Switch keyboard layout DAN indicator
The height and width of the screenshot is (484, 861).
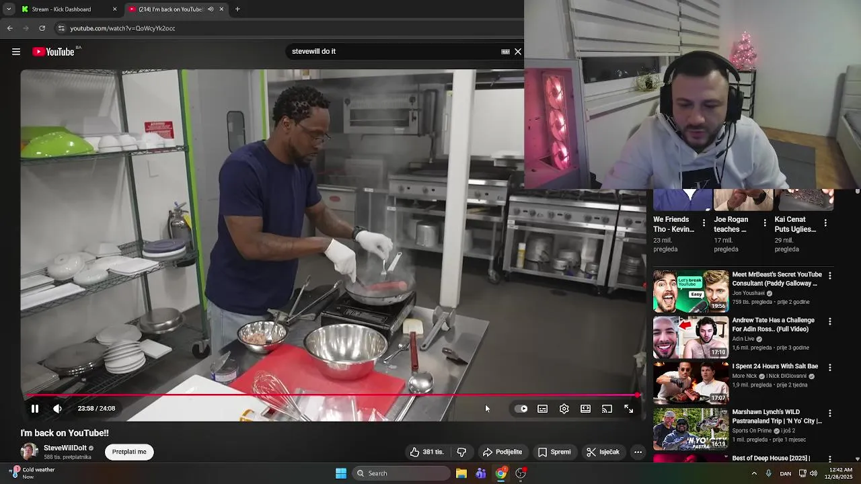pyautogui.click(x=785, y=474)
